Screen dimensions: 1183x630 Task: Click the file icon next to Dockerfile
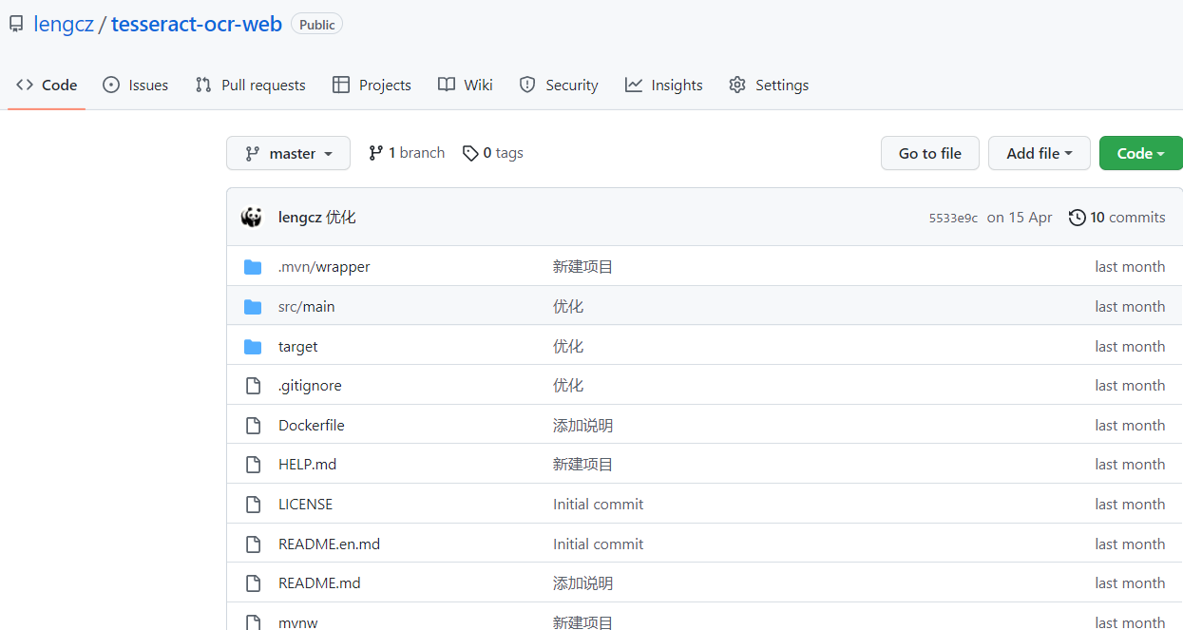[x=253, y=426]
